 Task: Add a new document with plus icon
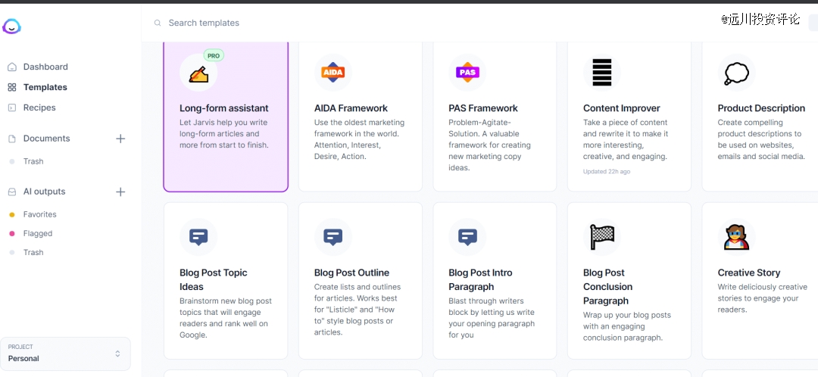[120, 139]
